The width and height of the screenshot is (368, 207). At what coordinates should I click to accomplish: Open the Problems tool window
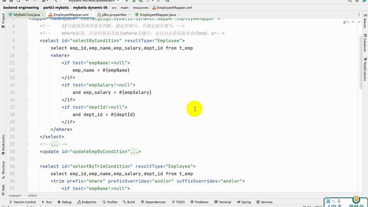[200, 202]
